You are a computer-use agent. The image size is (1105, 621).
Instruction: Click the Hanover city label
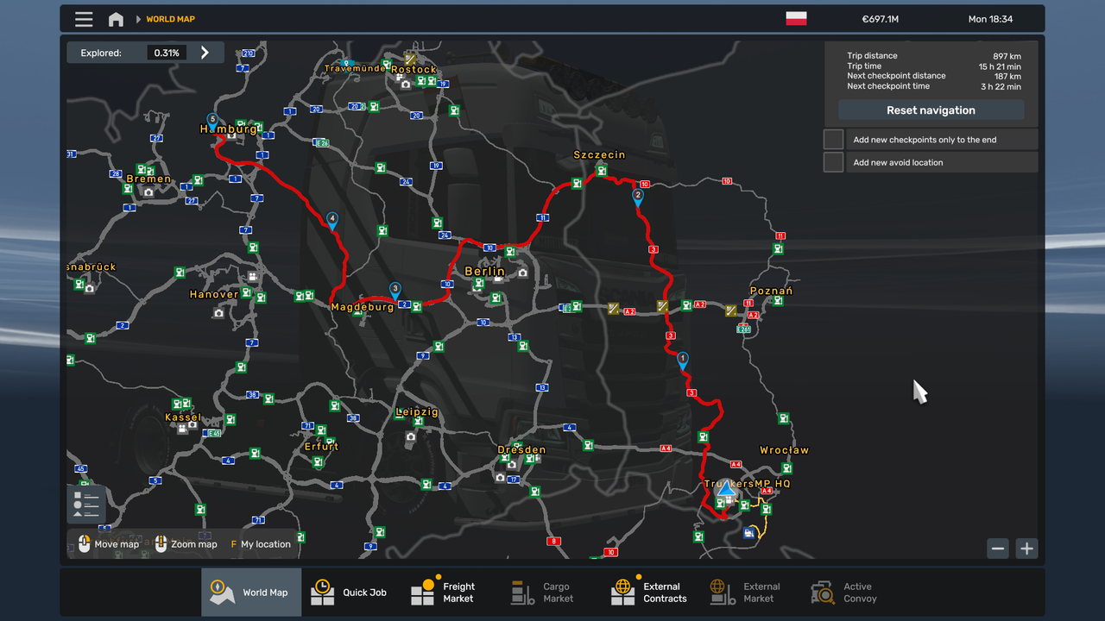tap(214, 294)
